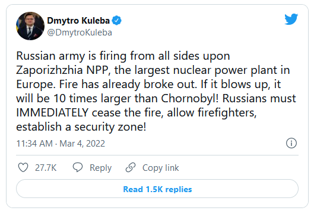Viewport: 314px width, 214px height.
Task: Click the Reply text label
Action: coord(100,168)
